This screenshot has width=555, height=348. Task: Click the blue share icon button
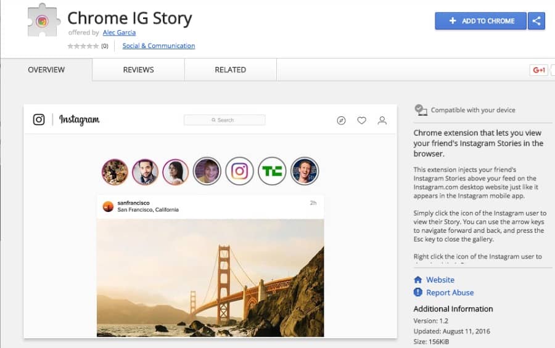(536, 21)
